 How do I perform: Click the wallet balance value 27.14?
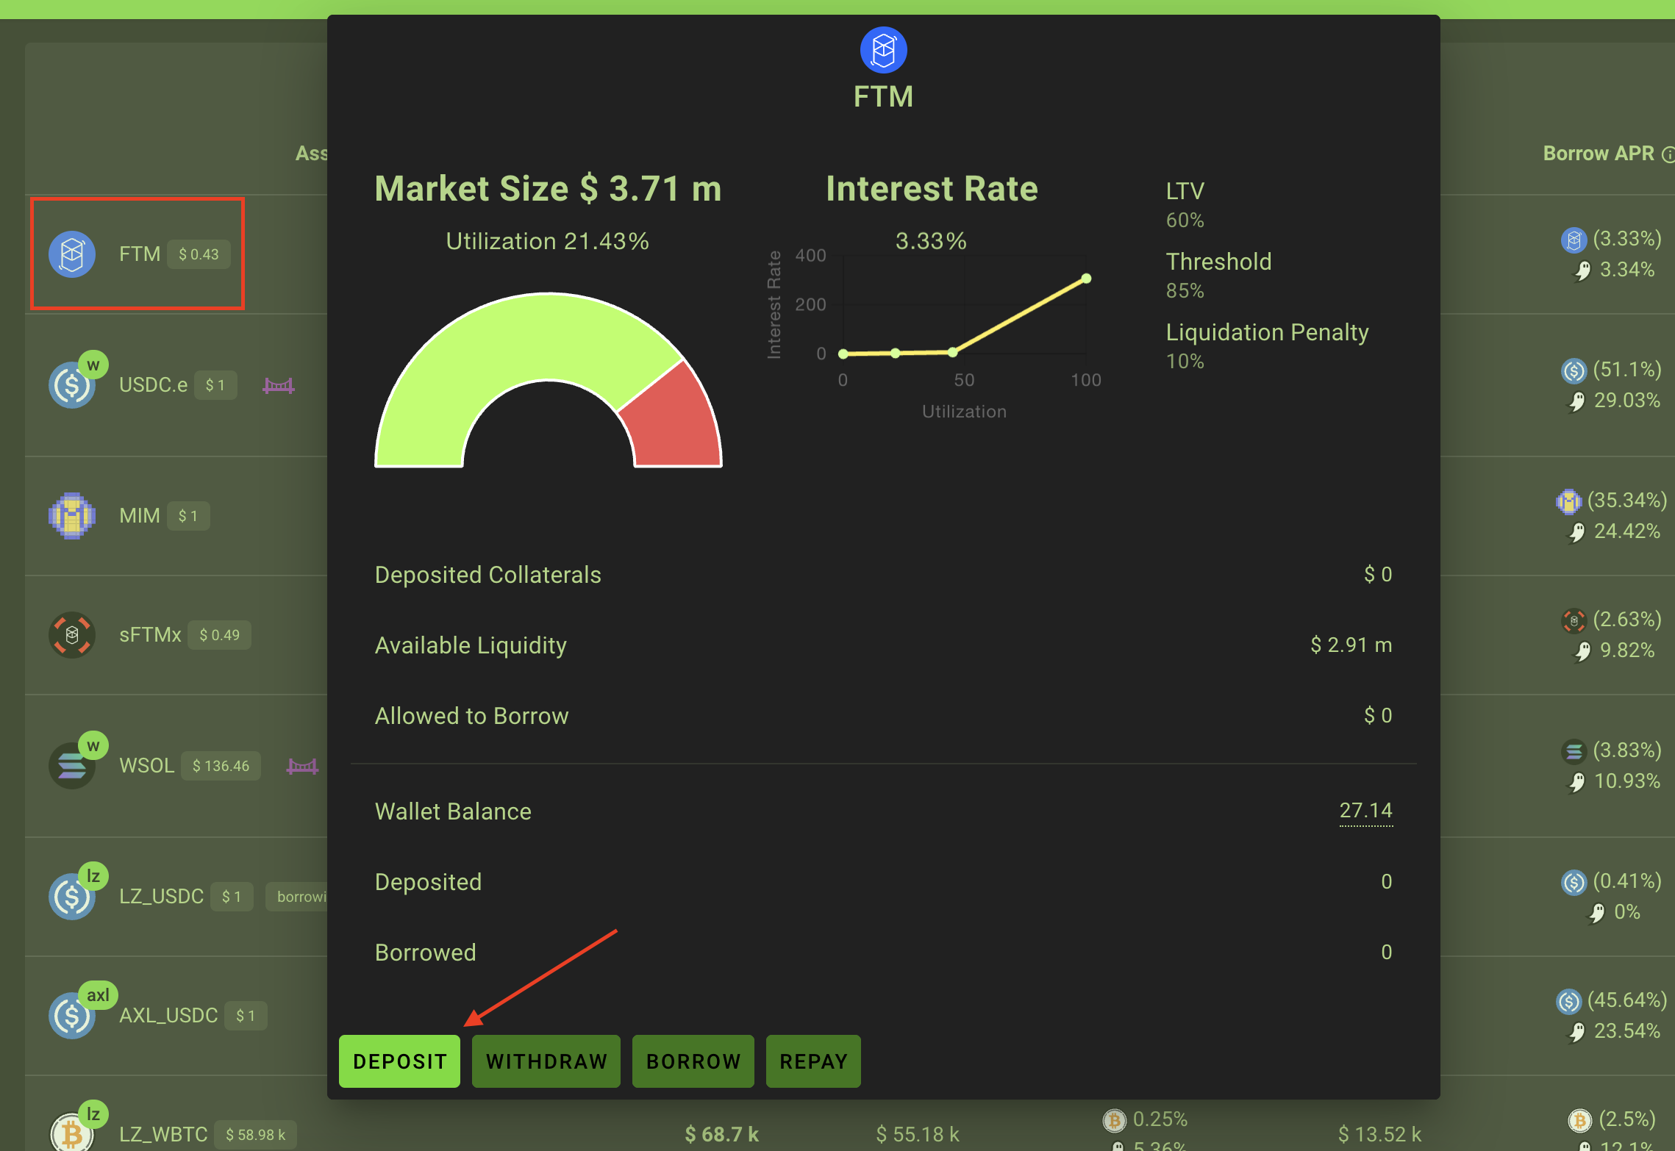(1365, 810)
